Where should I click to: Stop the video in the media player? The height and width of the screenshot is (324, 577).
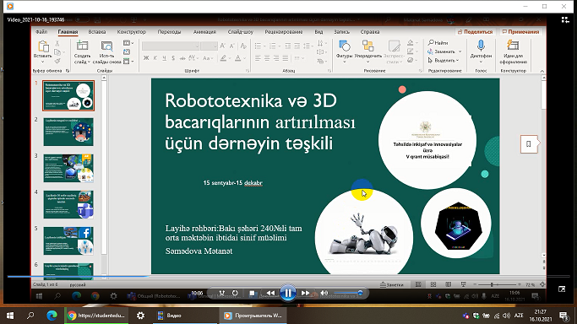[x=253, y=293]
